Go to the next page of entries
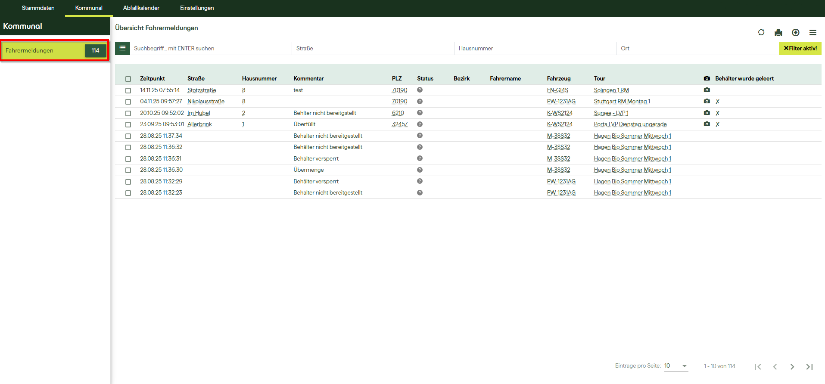This screenshot has height=384, width=825. click(792, 366)
